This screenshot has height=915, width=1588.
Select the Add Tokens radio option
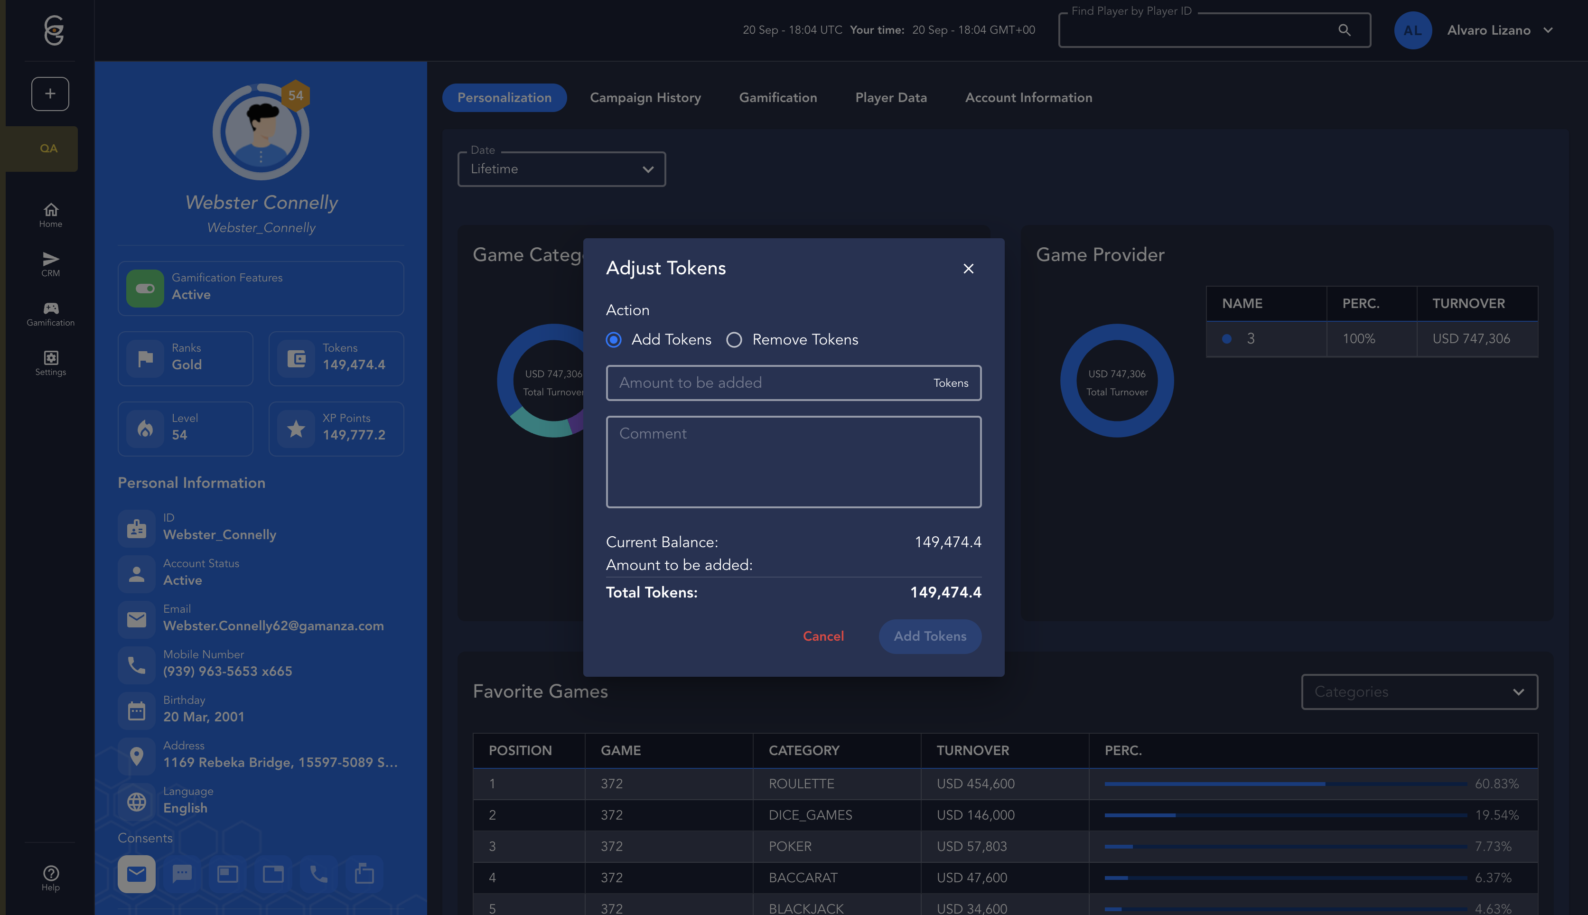[x=614, y=340]
